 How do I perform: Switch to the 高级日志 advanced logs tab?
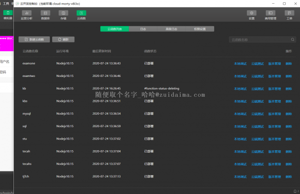click(172, 29)
